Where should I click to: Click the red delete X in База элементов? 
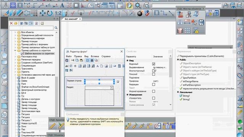11,23
